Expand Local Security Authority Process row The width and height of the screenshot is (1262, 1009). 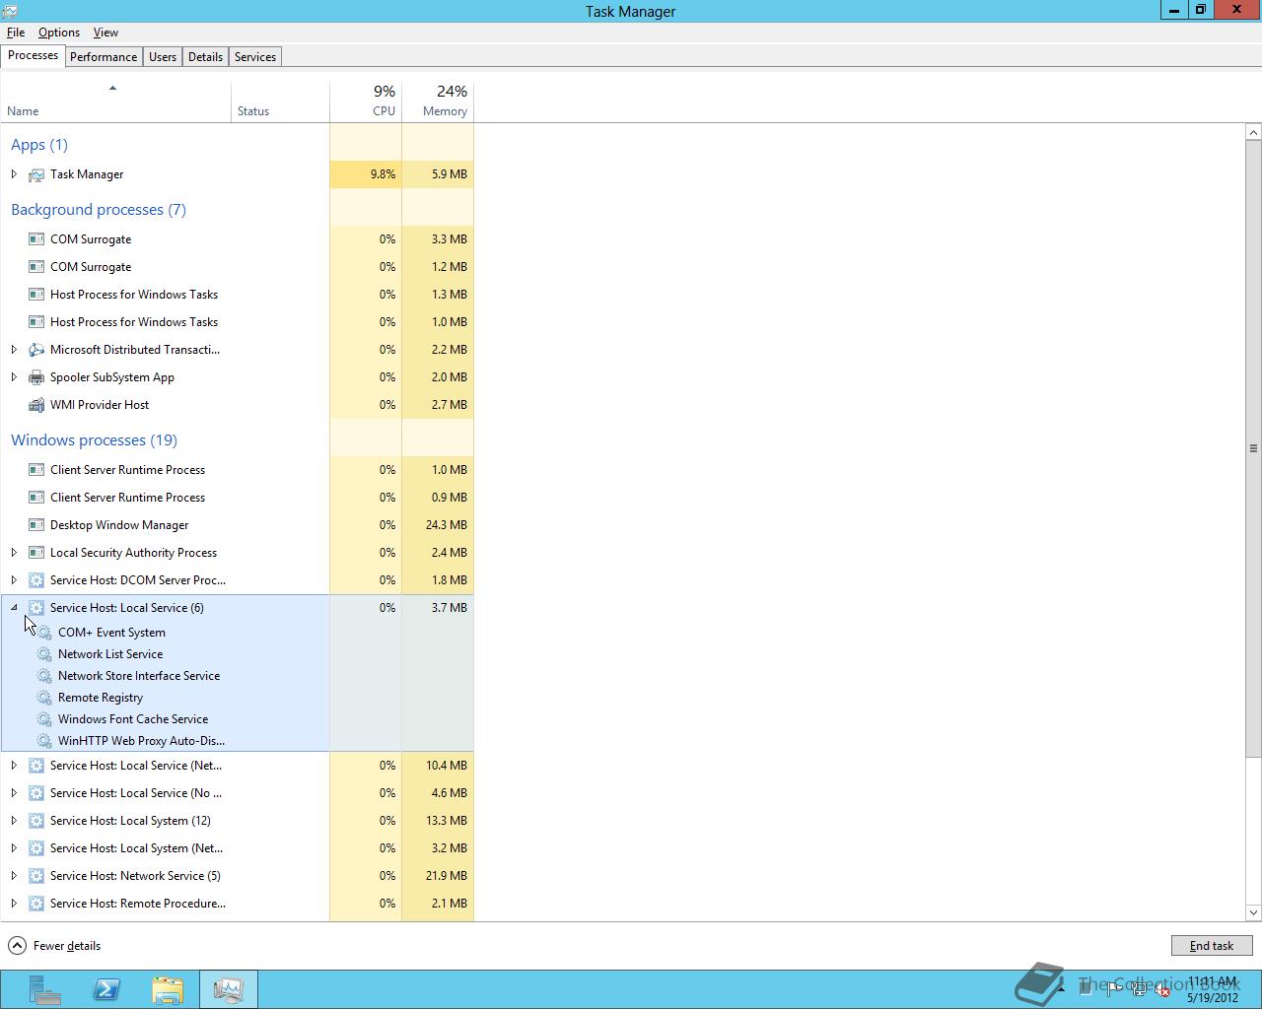14,553
